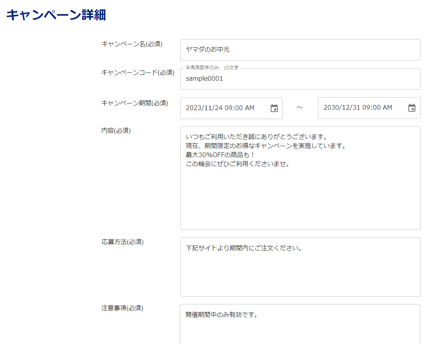Click the 注意事項(必須) label

[x=122, y=308]
